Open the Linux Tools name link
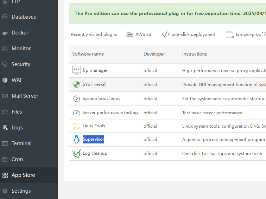Viewport: 266px width, 199px height. coord(94,126)
